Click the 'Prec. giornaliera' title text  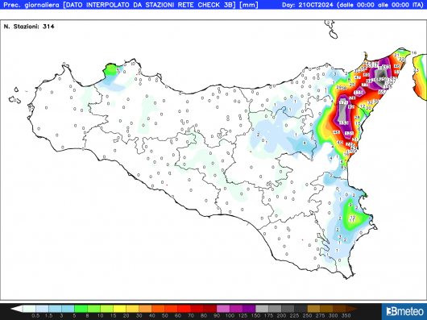[31, 5]
